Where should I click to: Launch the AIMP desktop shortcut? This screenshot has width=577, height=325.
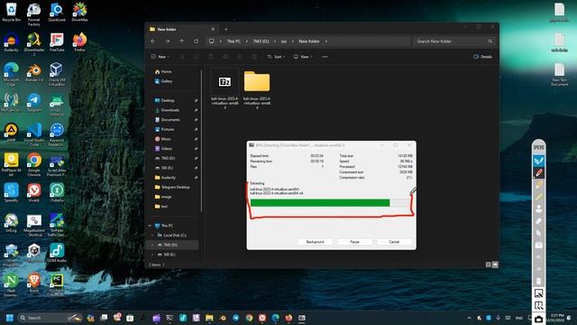[x=11, y=133]
